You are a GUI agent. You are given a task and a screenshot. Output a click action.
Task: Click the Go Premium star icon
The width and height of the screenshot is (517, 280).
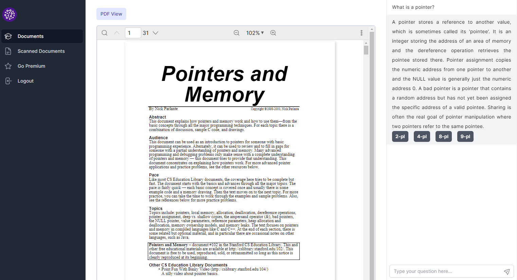coord(8,66)
